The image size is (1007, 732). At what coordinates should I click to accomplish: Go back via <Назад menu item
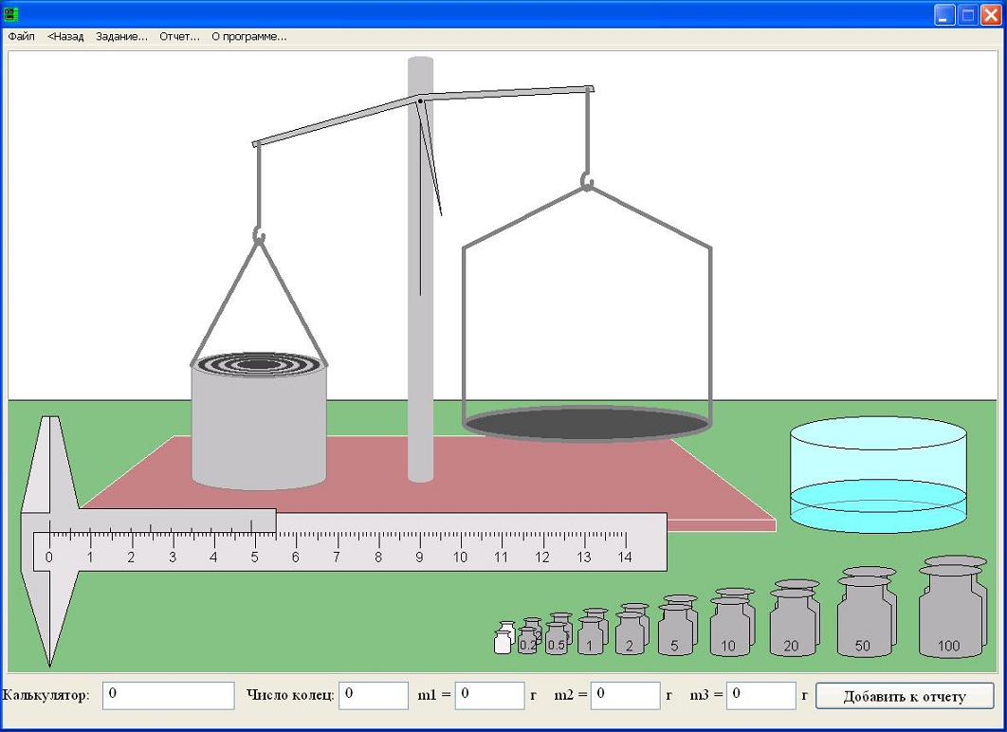(65, 37)
